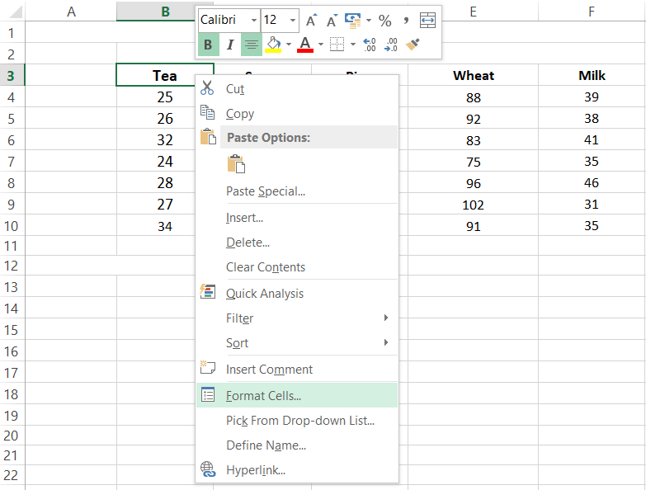Open the Calibri font name dropdown

click(254, 20)
